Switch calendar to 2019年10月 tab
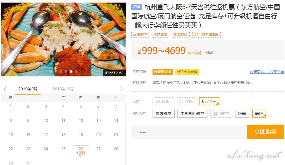This screenshot has width=285, height=165. (x=63, y=89)
